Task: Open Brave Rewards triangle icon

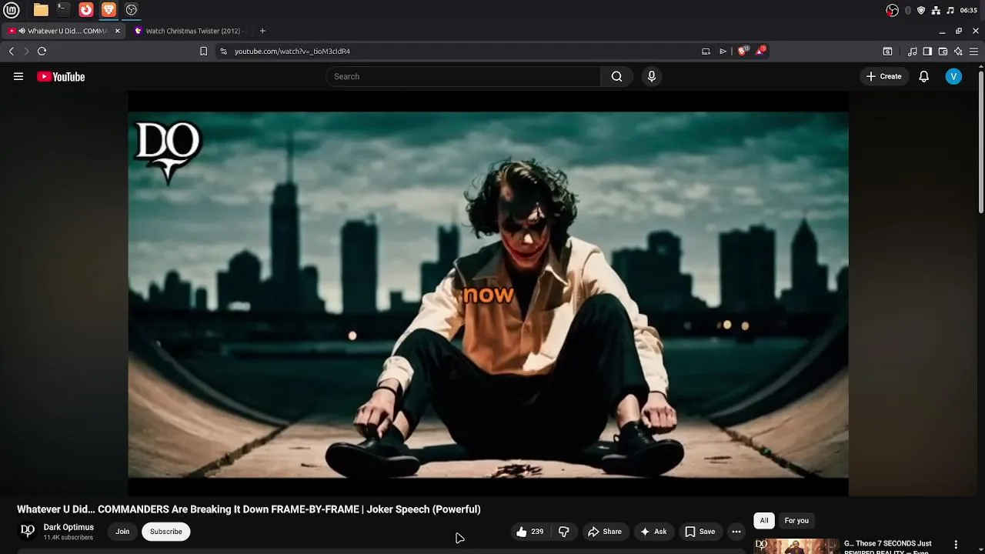Action: [760, 51]
